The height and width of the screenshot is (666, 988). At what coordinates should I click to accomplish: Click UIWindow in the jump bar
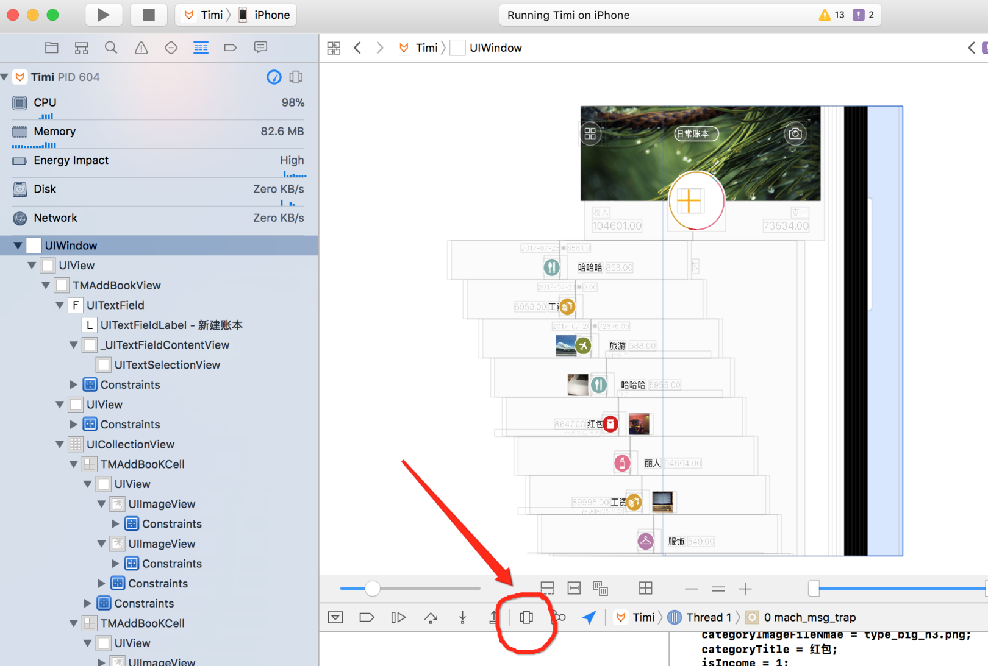coord(495,47)
